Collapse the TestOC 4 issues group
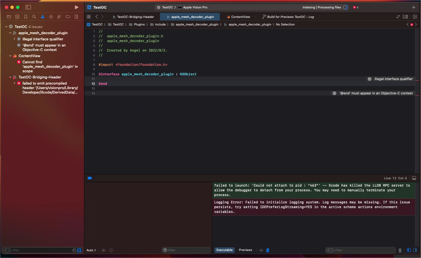The image size is (421, 258). pos(6,27)
